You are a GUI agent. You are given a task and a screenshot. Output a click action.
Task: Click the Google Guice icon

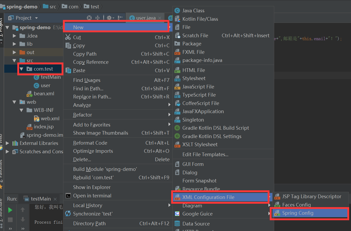pyautogui.click(x=177, y=214)
